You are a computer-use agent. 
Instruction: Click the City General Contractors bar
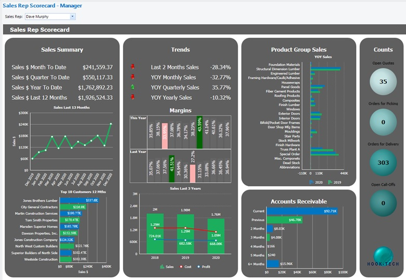pyautogui.click(x=73, y=207)
